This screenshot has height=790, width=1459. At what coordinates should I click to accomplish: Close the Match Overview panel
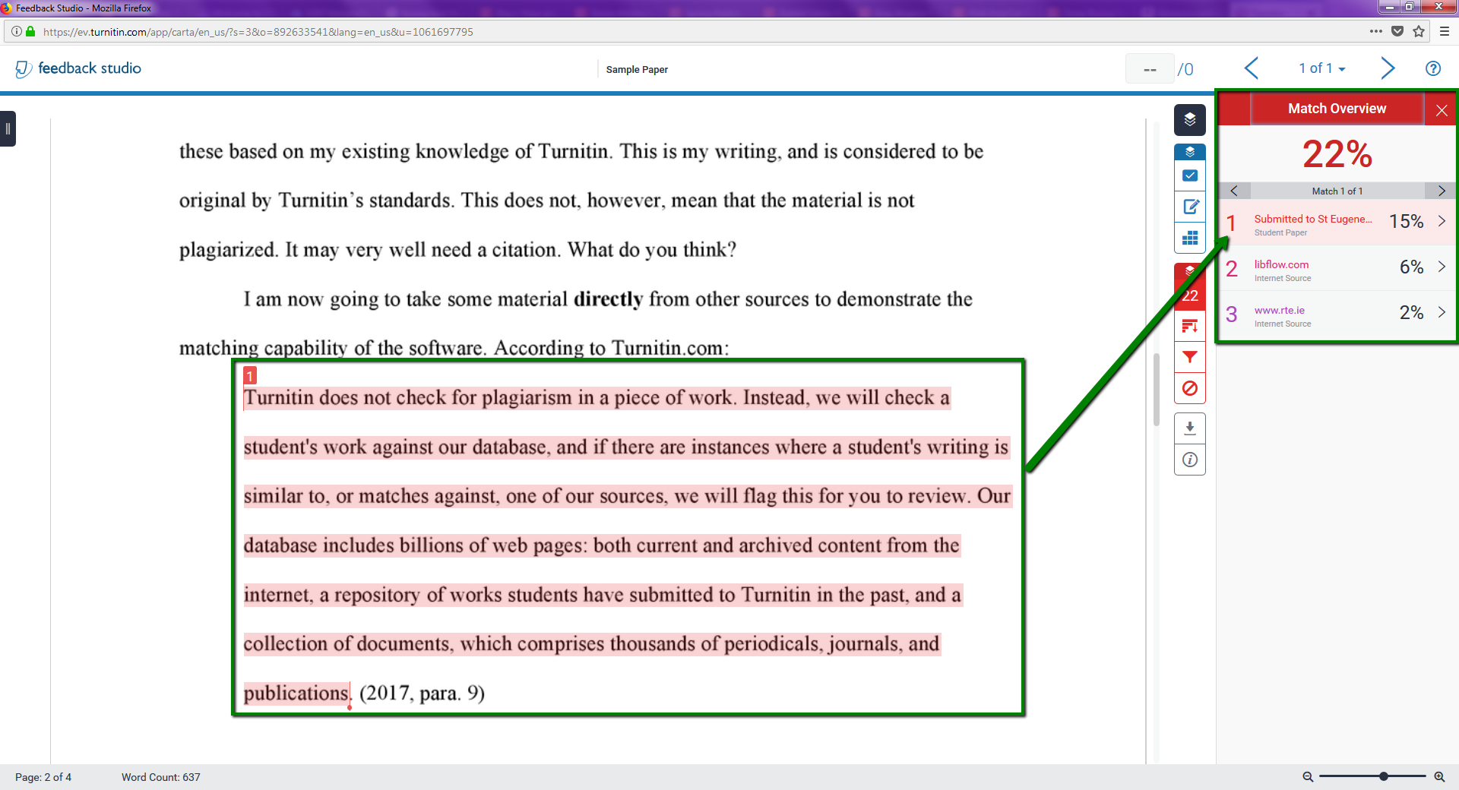coord(1441,110)
